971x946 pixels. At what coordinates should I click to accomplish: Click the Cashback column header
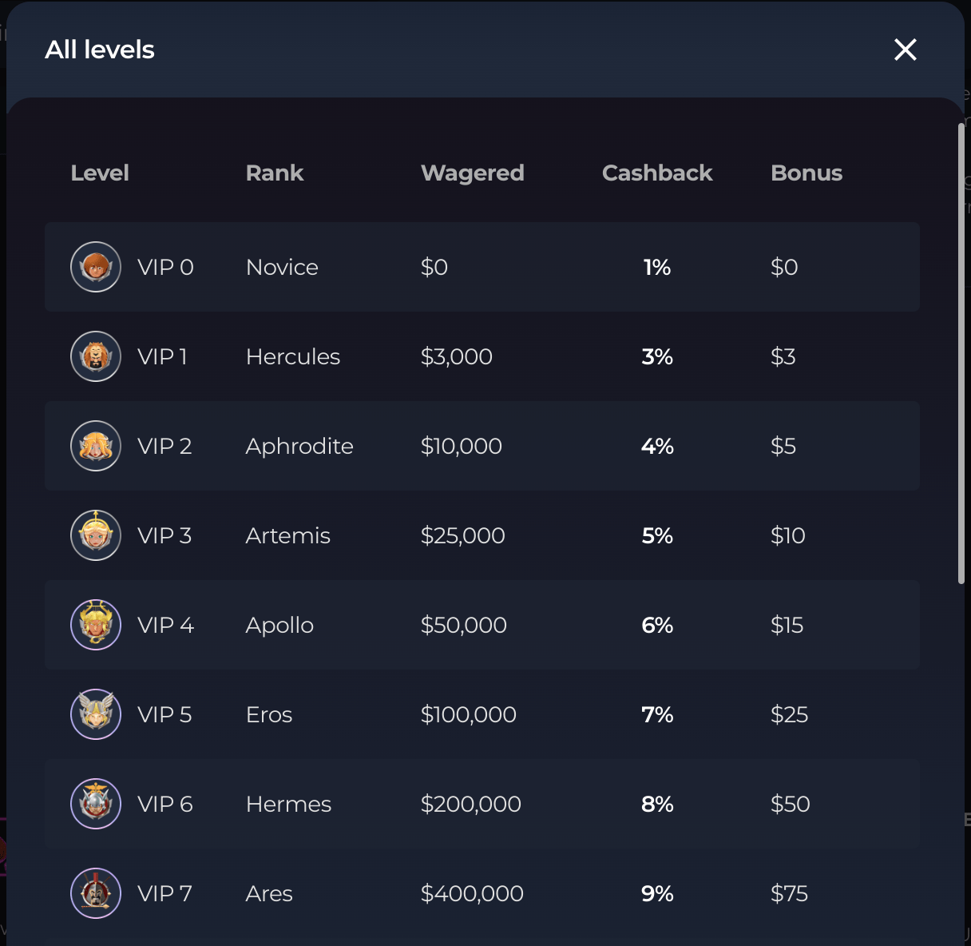657,173
